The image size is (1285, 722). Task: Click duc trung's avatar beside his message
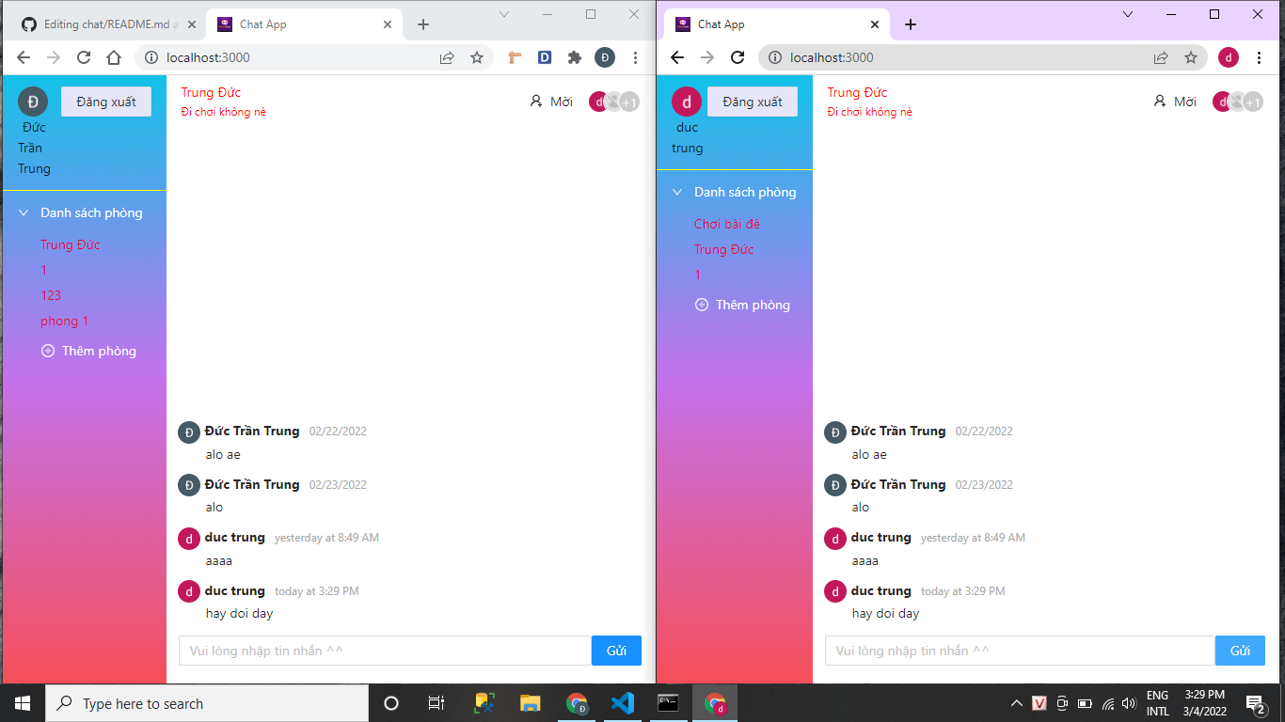coord(188,538)
